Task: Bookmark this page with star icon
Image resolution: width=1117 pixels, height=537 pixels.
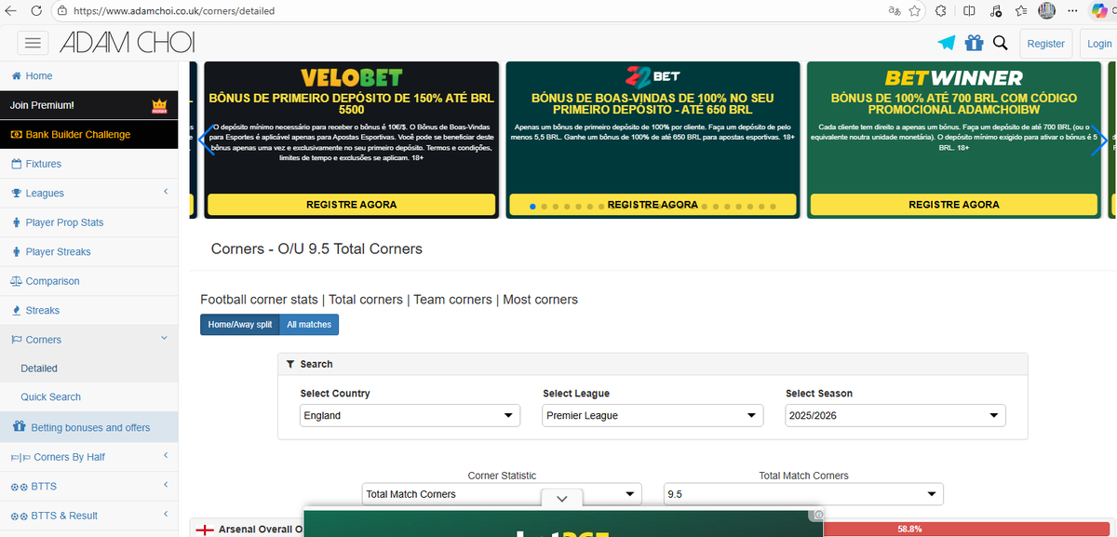Action: (915, 11)
